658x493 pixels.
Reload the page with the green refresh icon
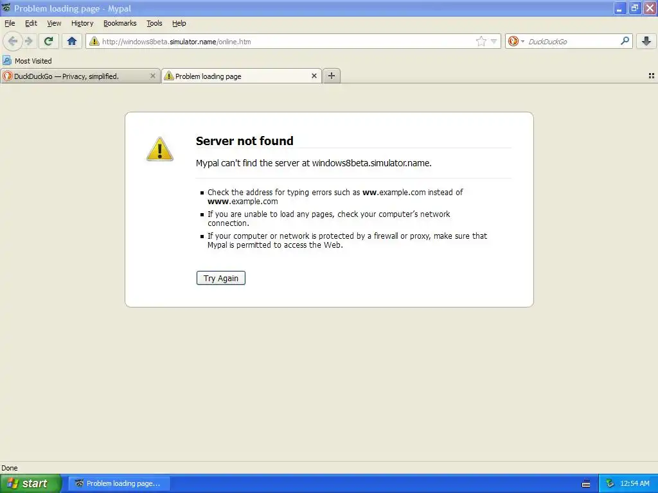tap(48, 41)
